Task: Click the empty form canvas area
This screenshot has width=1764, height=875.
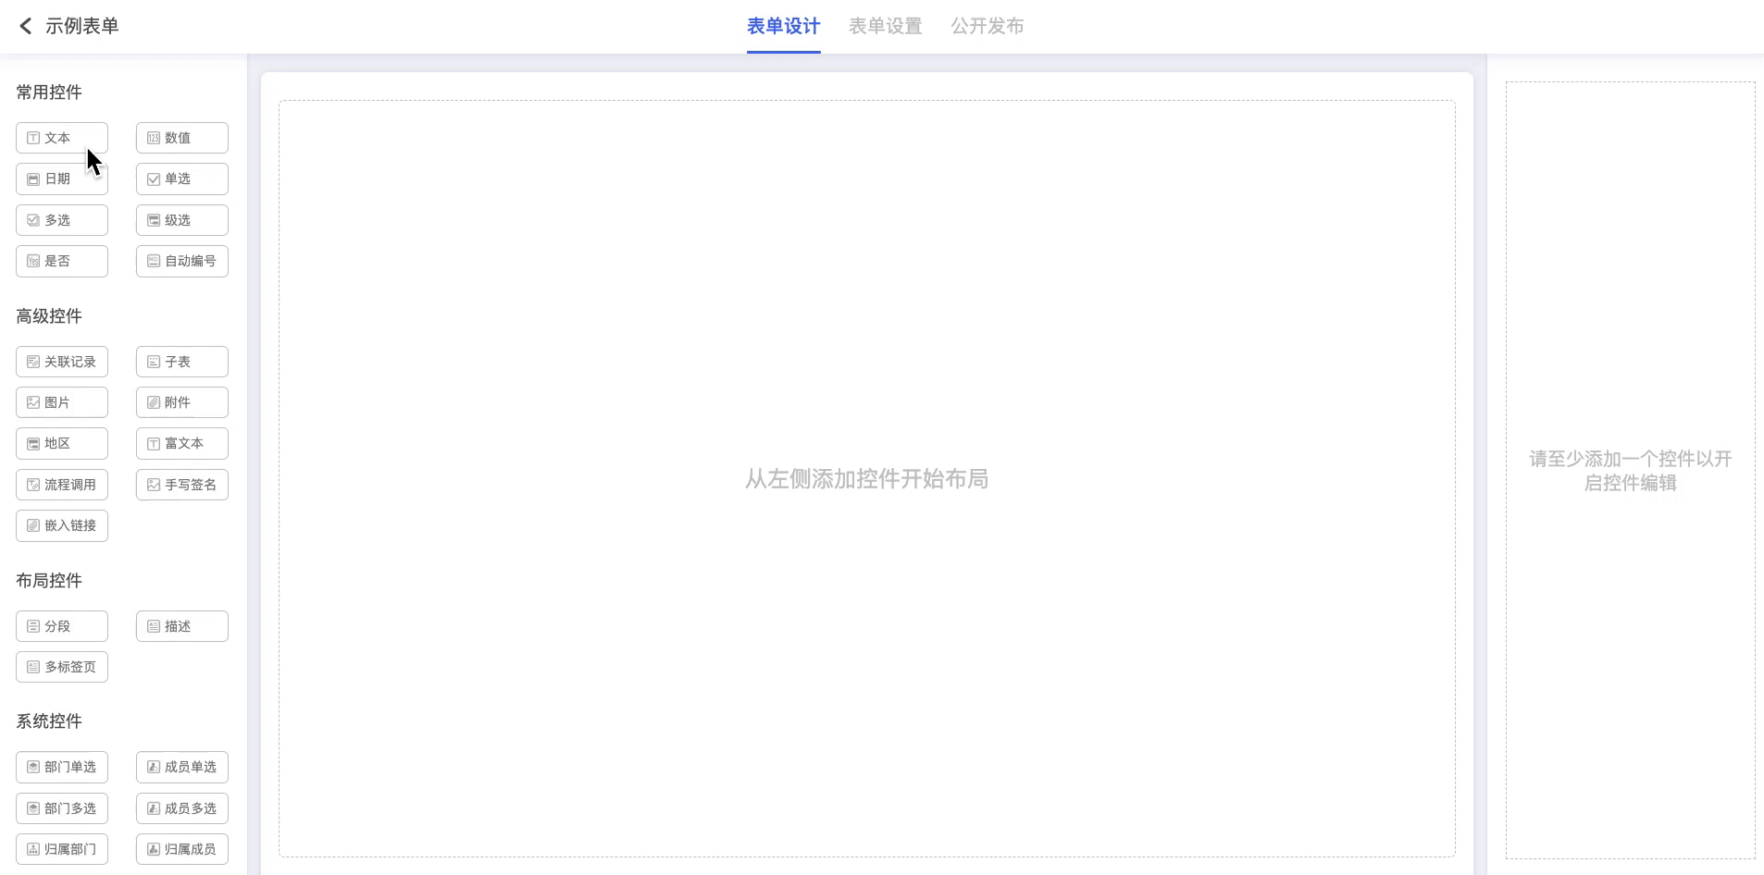Action: [x=866, y=370]
